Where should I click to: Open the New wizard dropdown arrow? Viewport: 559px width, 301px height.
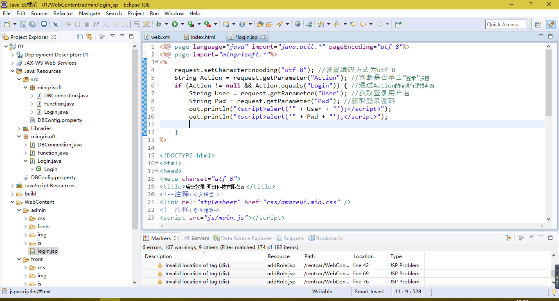(x=15, y=25)
